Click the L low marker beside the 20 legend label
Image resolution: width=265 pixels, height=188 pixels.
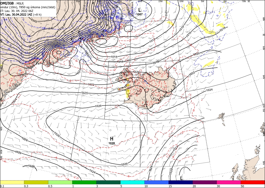pyautogui.click(x=181, y=178)
